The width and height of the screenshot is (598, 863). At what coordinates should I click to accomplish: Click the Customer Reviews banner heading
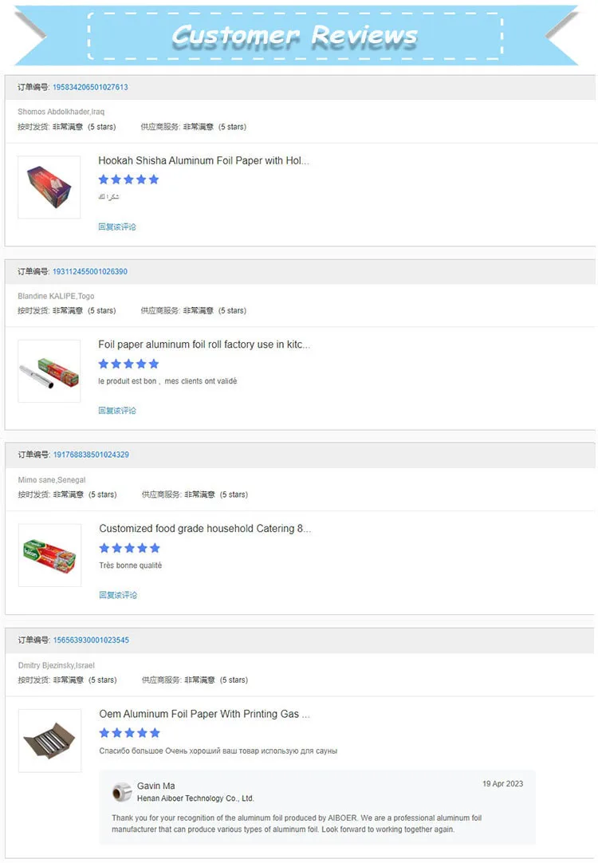294,35
